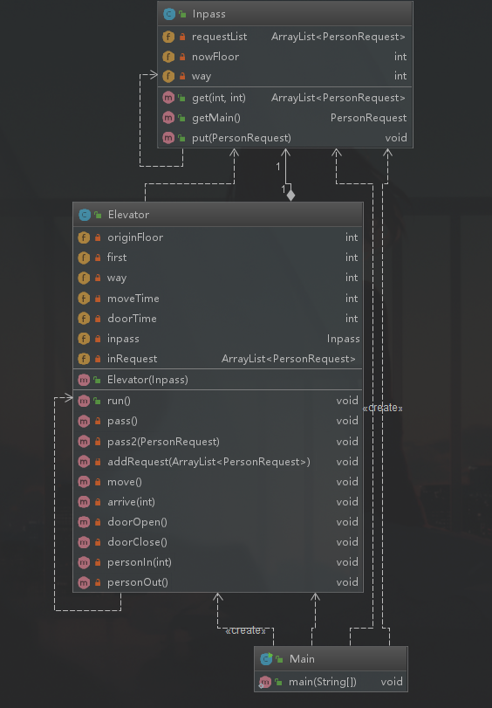Click the field icon beside originFloor
Image resolution: width=492 pixels, height=708 pixels.
pos(84,237)
